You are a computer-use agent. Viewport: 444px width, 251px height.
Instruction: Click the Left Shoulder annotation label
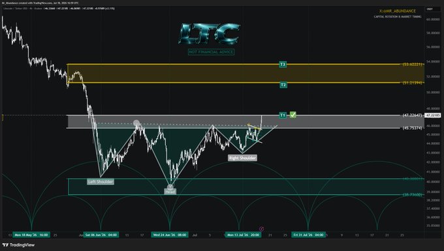[x=101, y=182]
